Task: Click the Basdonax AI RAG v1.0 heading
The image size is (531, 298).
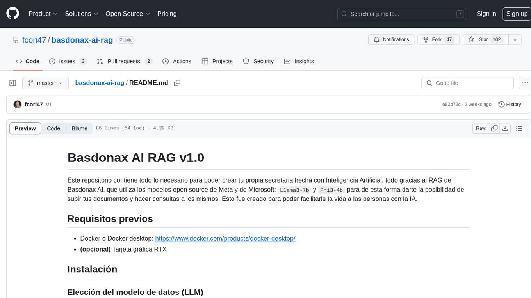Action: click(x=136, y=158)
